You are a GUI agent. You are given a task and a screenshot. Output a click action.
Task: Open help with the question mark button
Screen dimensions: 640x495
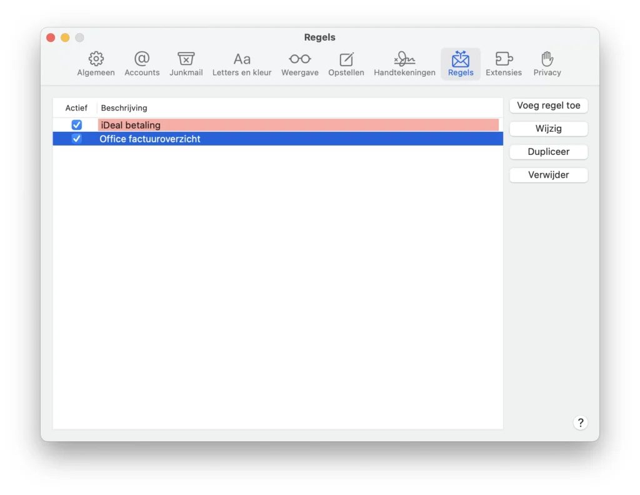581,422
